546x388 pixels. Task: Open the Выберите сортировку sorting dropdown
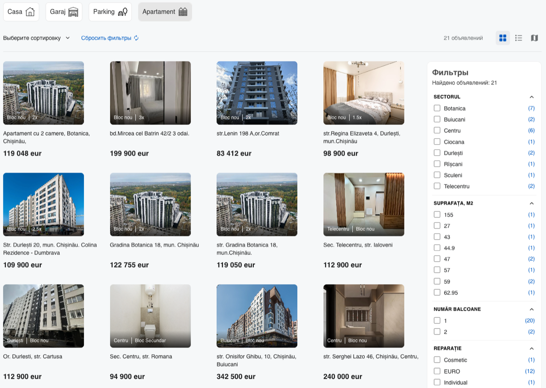(x=37, y=38)
